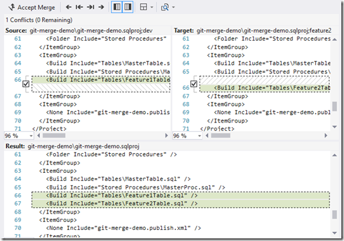
Task: Click Source line 64 MasterTable entry
Action: click(x=108, y=64)
